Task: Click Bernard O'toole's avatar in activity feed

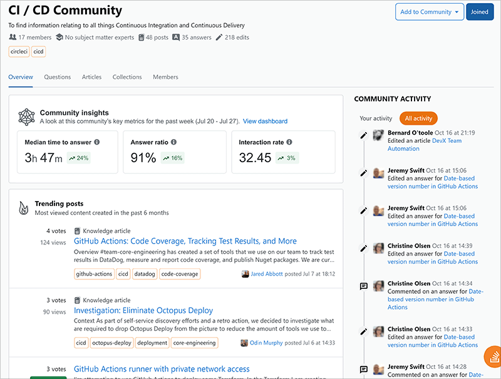Action: click(x=378, y=135)
